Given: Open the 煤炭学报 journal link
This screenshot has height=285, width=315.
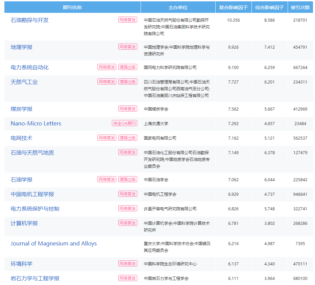Looking at the screenshot, I should pos(22,109).
